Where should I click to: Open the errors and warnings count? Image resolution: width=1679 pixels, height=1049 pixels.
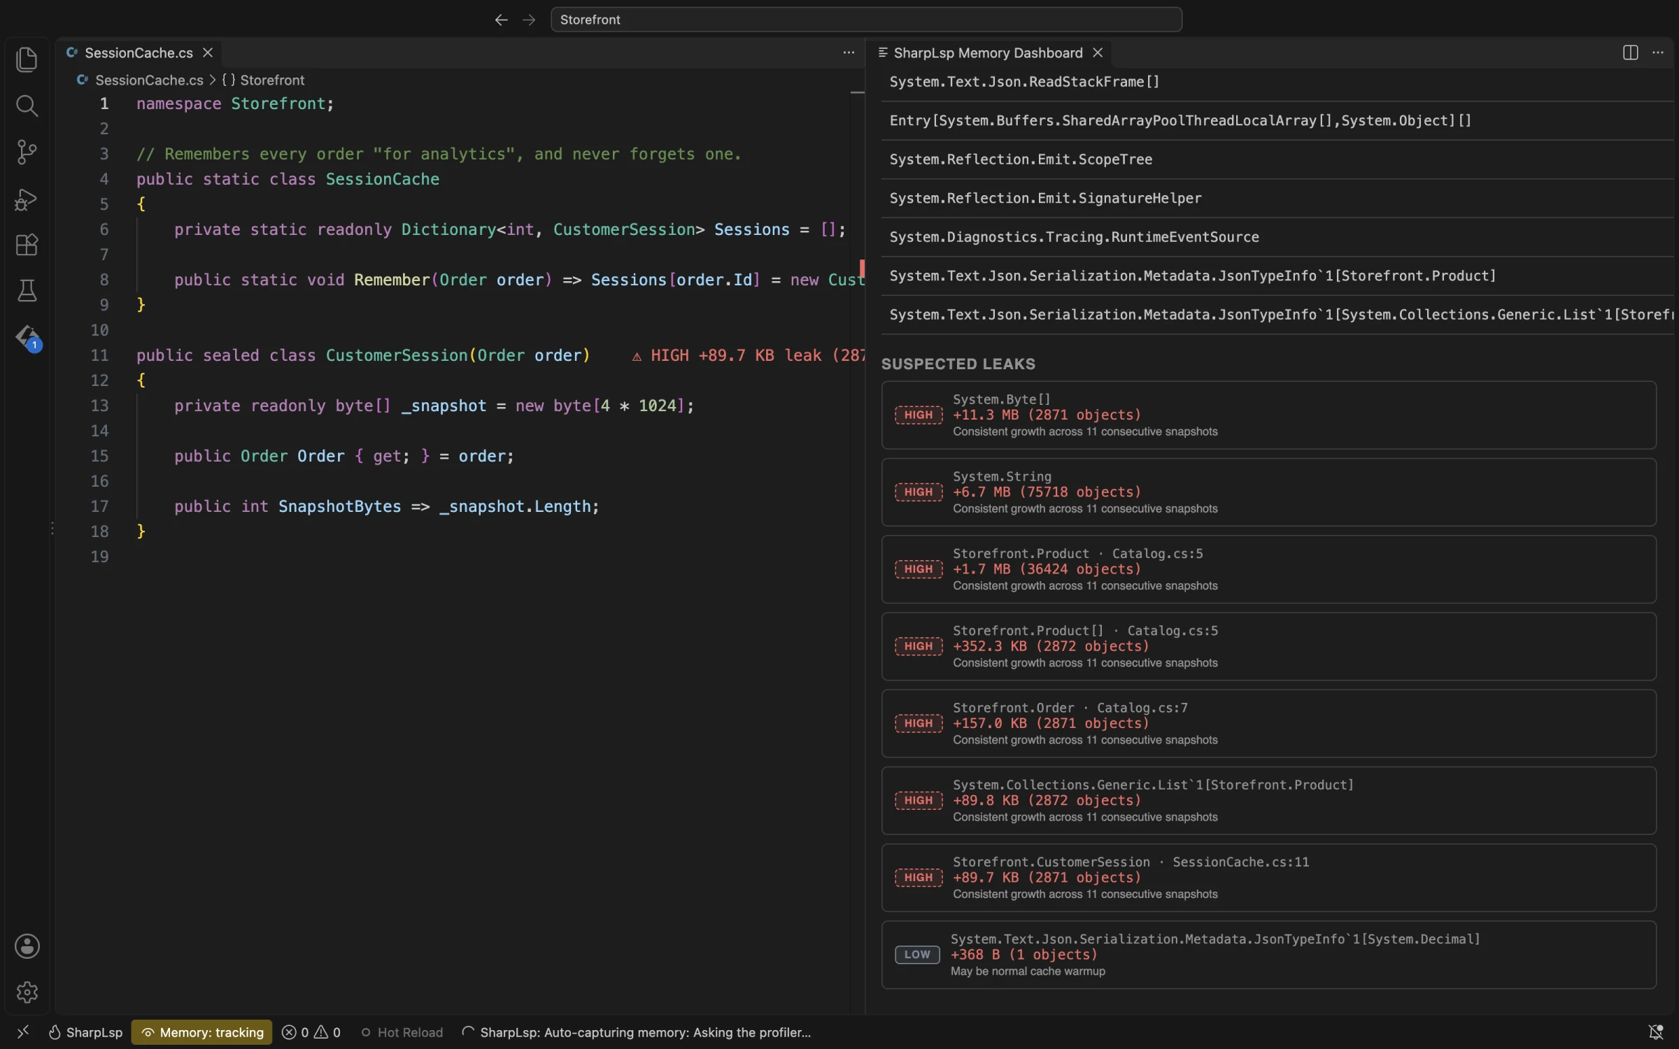[311, 1032]
